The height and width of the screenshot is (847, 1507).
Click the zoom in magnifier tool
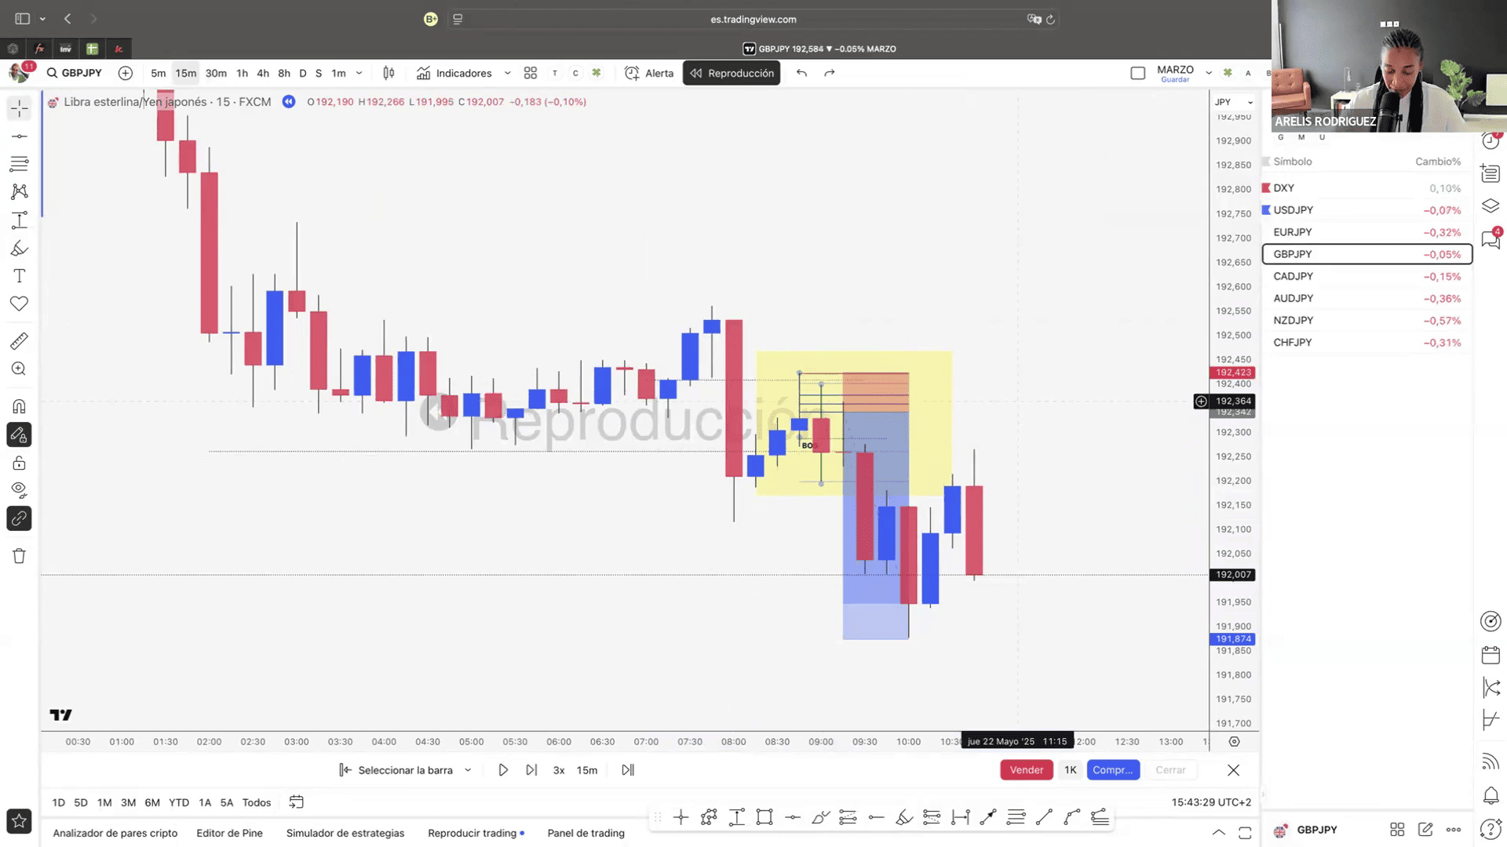pos(19,369)
